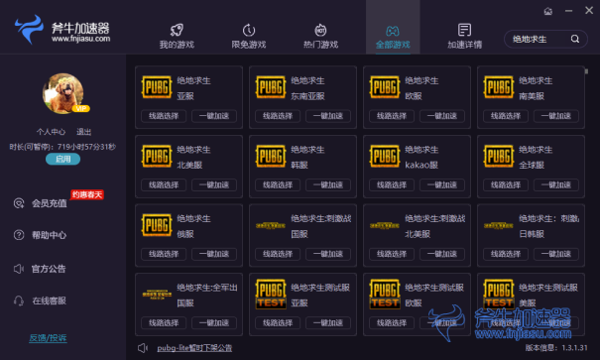Open the 热门游戏 tab
This screenshot has height=360, width=600.
320,36
